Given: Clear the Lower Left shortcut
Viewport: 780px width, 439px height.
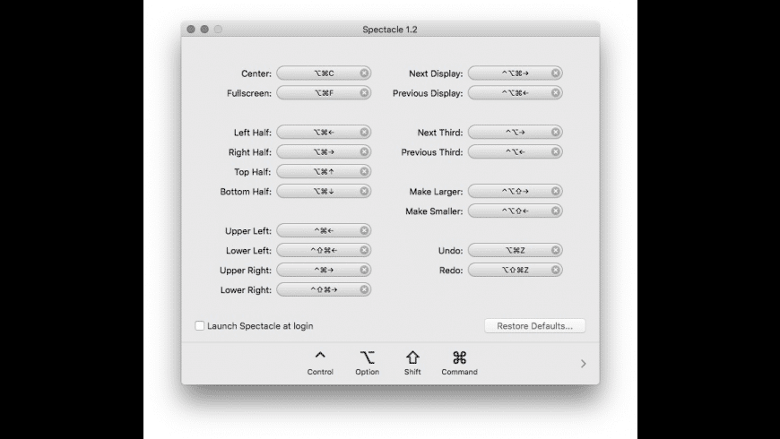Looking at the screenshot, I should [x=364, y=251].
